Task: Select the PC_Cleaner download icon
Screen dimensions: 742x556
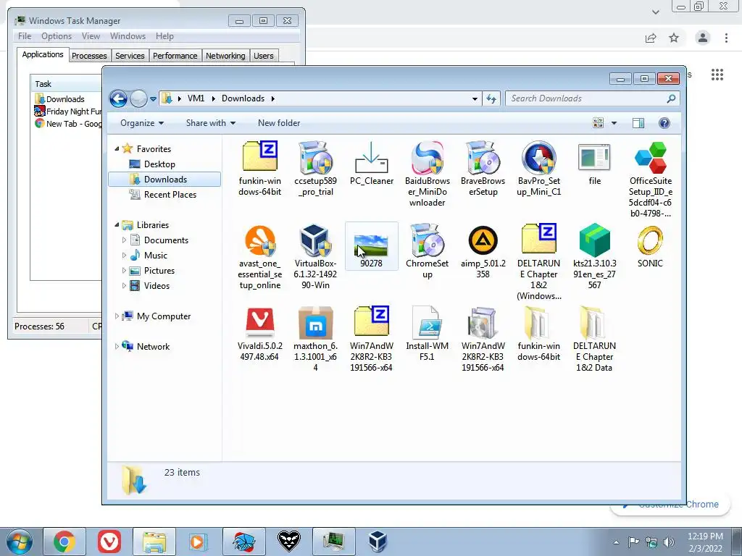Action: click(372, 163)
